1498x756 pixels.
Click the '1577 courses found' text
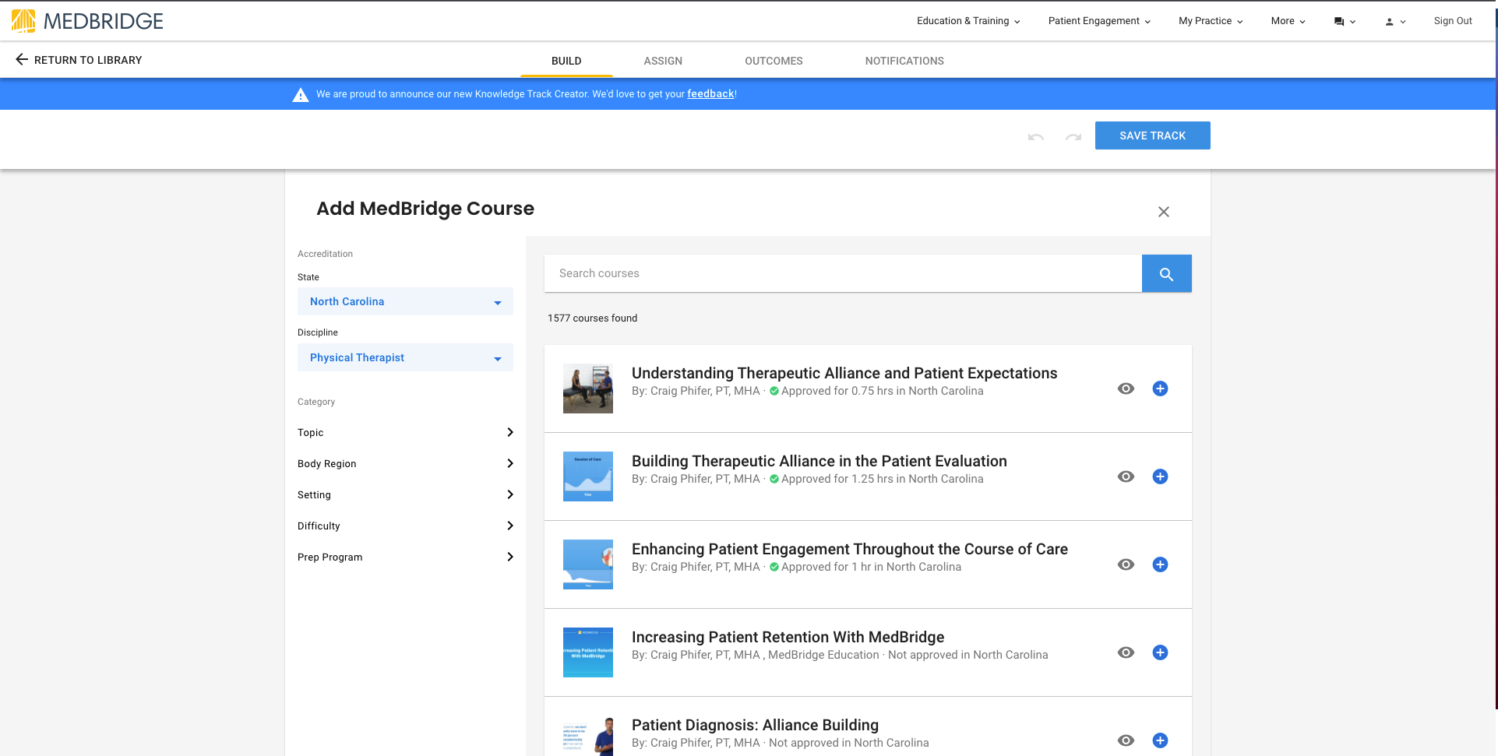(592, 318)
